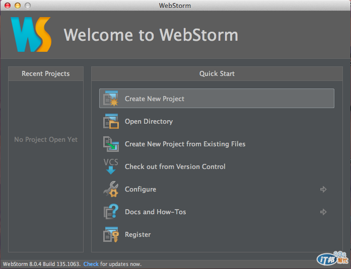Image resolution: width=351 pixels, height=269 pixels.
Task: Click the Register key icon
Action: click(x=111, y=234)
